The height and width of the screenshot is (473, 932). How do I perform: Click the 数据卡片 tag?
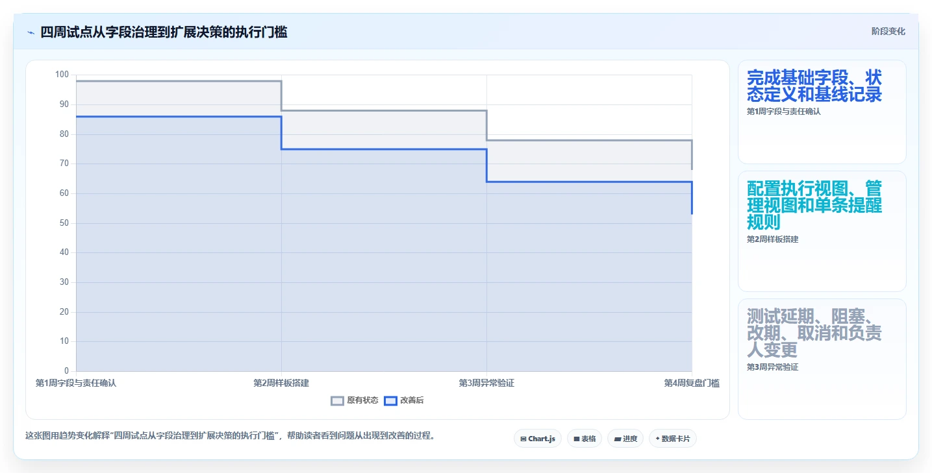coord(672,439)
